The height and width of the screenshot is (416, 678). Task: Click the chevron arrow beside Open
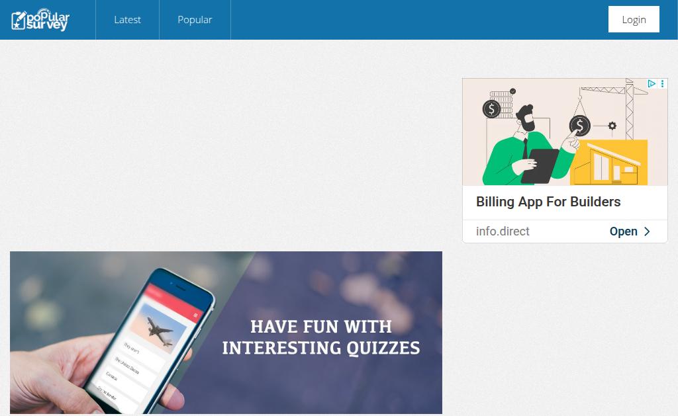647,231
